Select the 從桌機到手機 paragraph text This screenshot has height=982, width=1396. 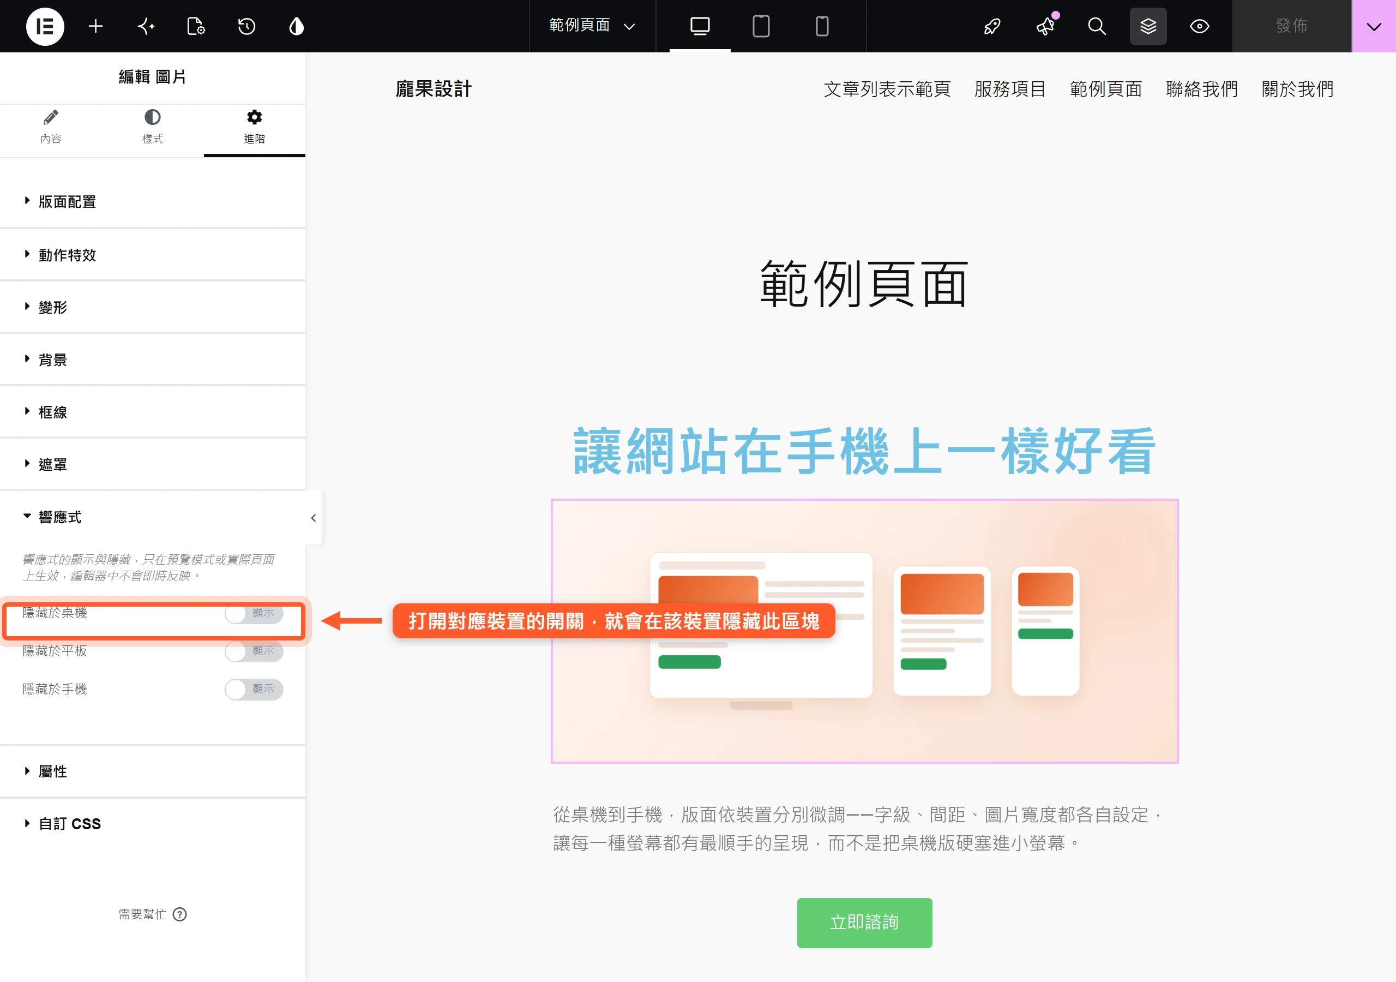click(858, 829)
